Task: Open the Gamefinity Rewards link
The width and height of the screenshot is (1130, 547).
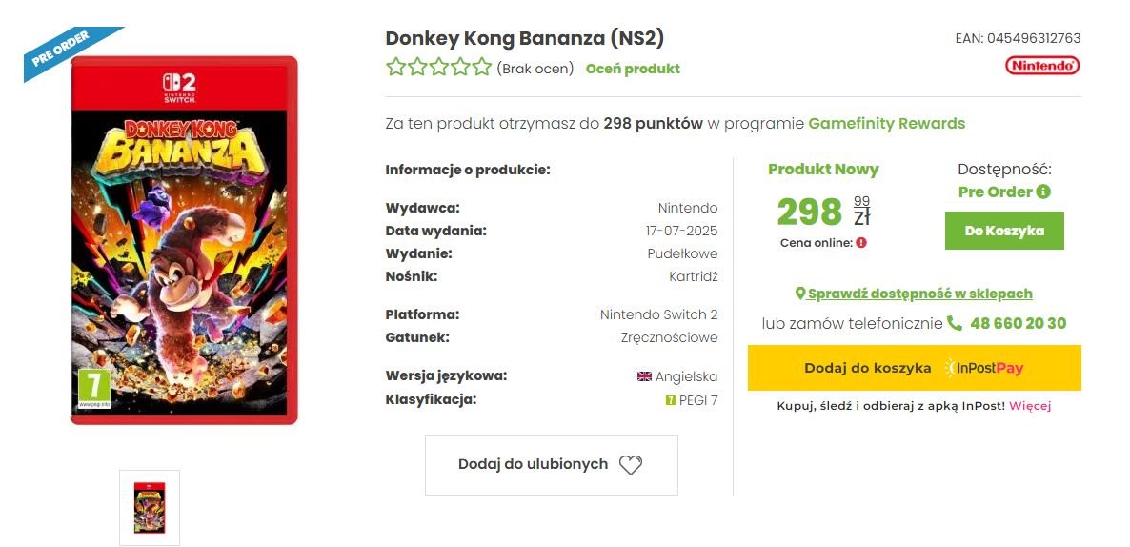Action: click(886, 123)
